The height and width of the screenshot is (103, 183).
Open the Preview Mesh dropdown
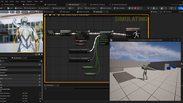(x=30, y=8)
